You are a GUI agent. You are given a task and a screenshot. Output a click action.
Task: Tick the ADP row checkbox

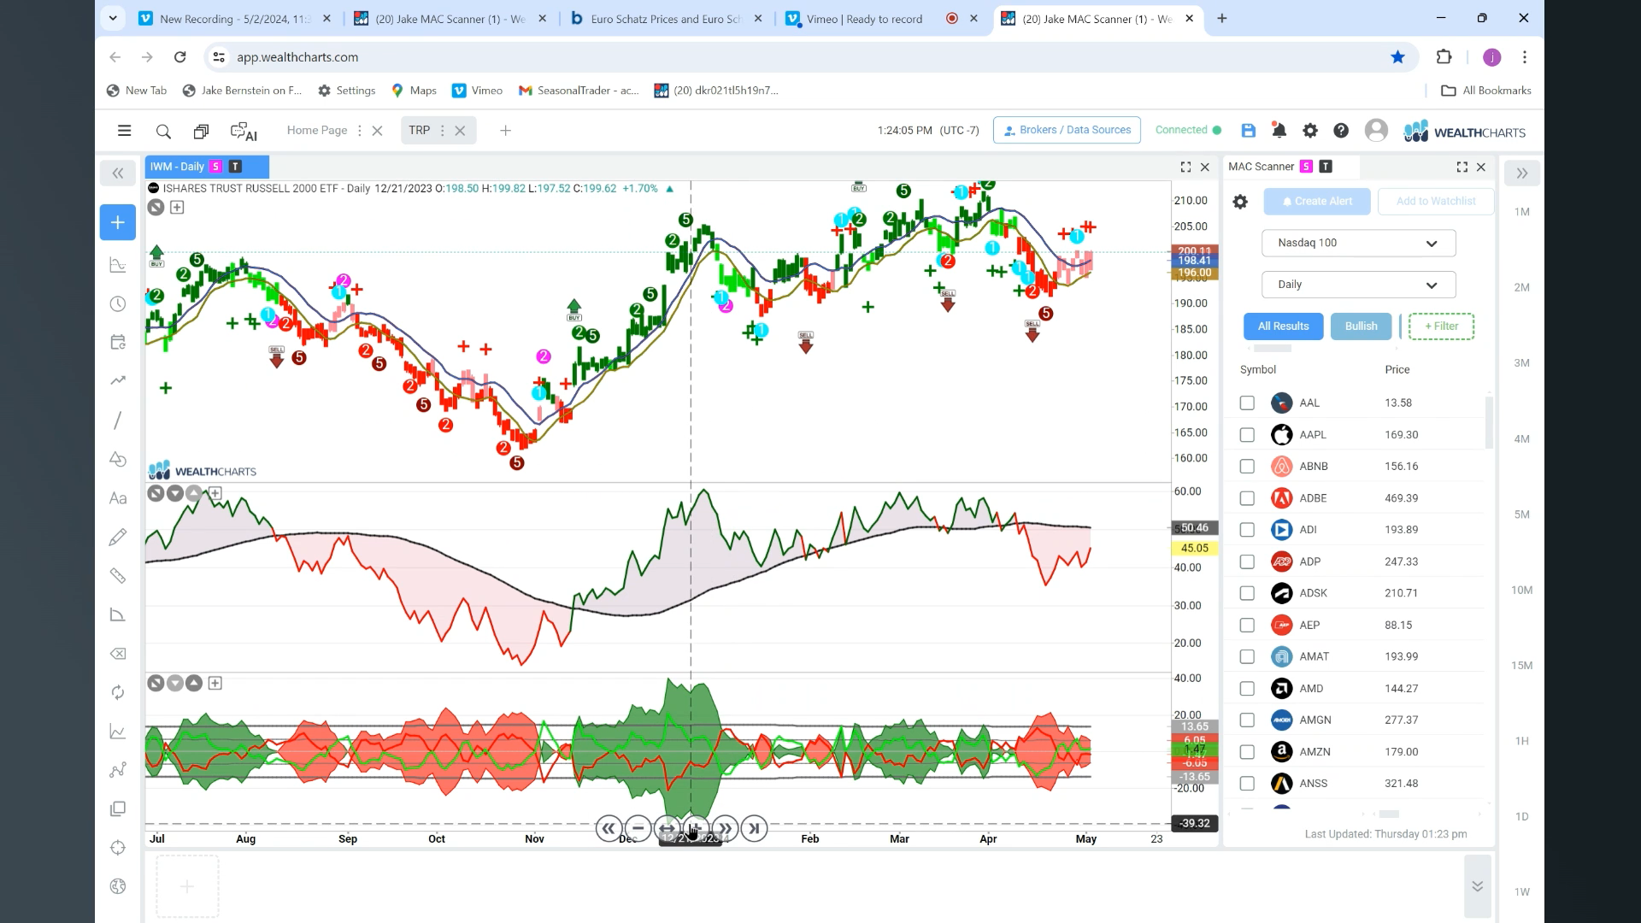tap(1247, 561)
